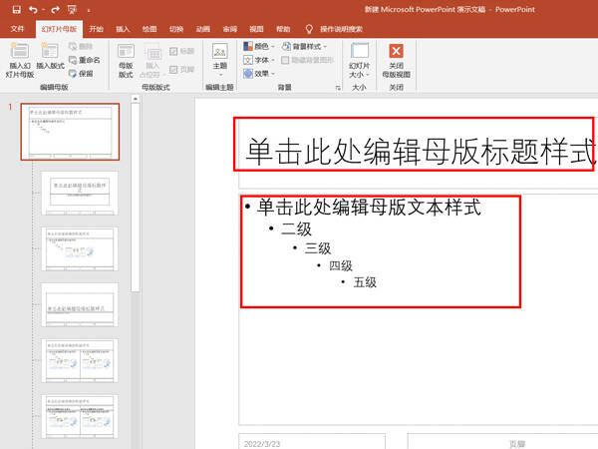This screenshot has width=598, height=449.
Task: Toggle the 页脚 checkbox
Action: [182, 69]
